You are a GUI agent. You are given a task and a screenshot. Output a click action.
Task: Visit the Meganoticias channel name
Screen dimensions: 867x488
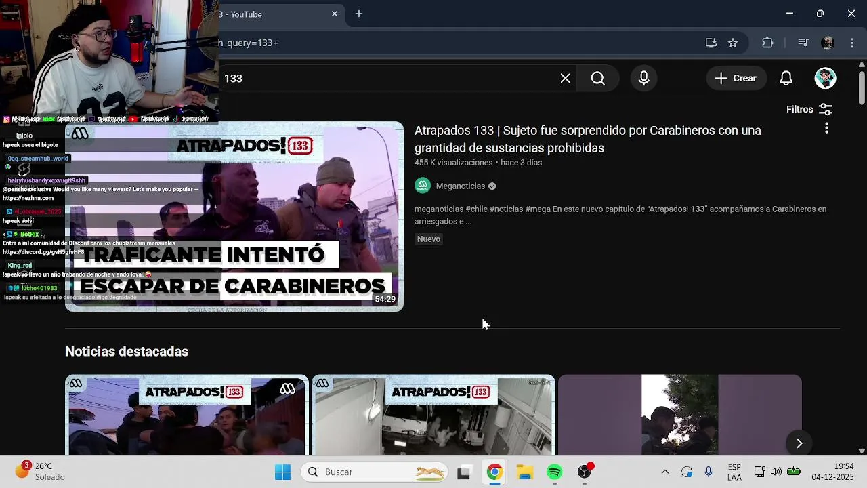click(x=461, y=186)
